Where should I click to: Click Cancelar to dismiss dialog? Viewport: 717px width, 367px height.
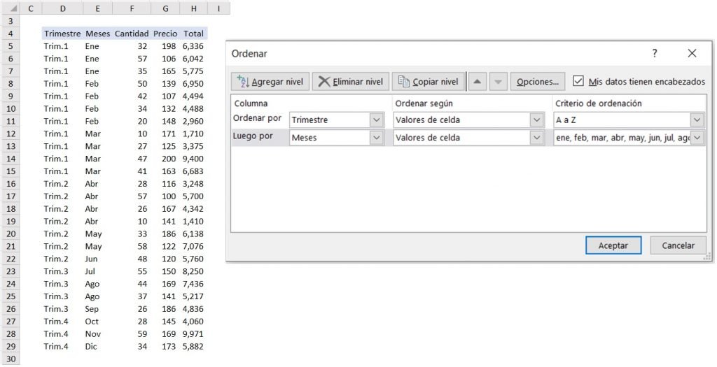678,245
